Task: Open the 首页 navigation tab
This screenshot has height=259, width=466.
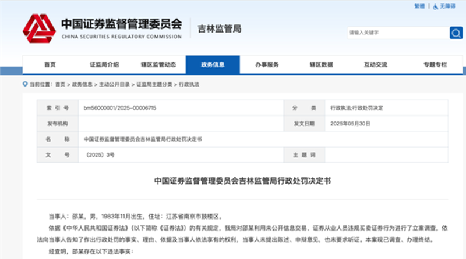Action: click(50, 64)
